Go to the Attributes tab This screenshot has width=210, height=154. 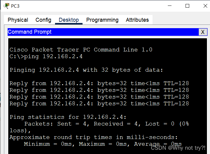137,20
